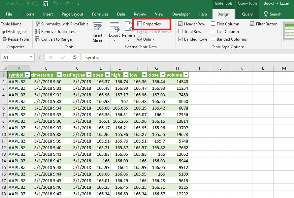
Task: Enable the Total Row checkbox
Action: pos(180,31)
